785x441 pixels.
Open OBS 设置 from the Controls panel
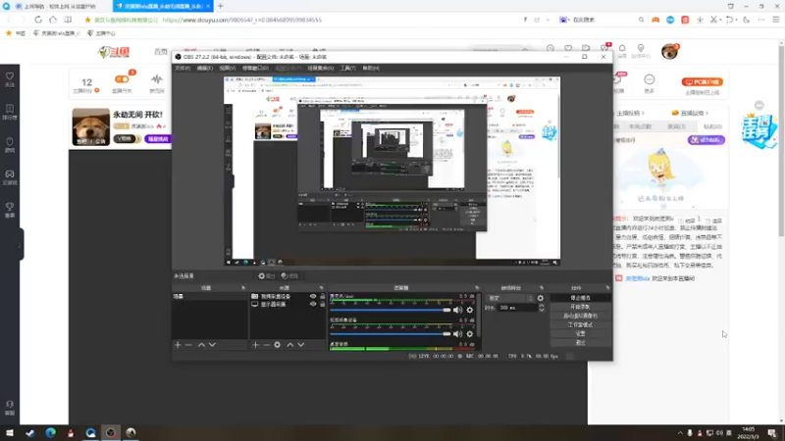tap(580, 333)
